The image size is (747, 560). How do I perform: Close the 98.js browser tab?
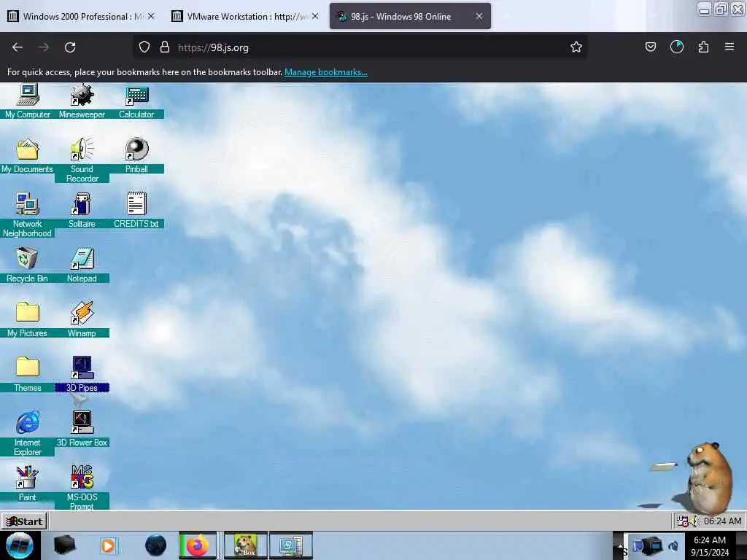pos(479,16)
